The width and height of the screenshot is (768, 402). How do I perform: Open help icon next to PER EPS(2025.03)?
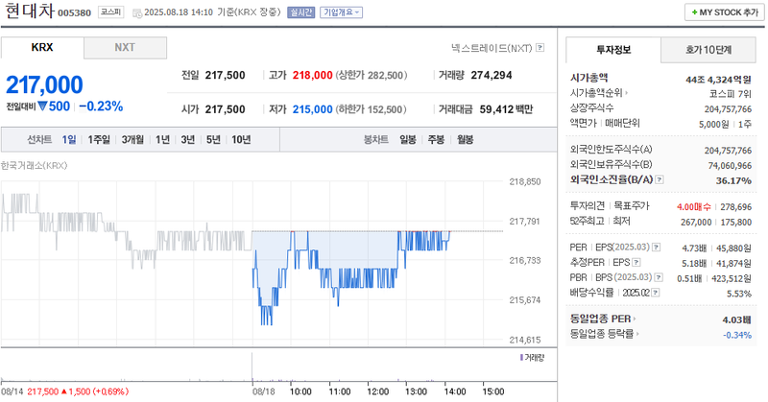pos(657,248)
